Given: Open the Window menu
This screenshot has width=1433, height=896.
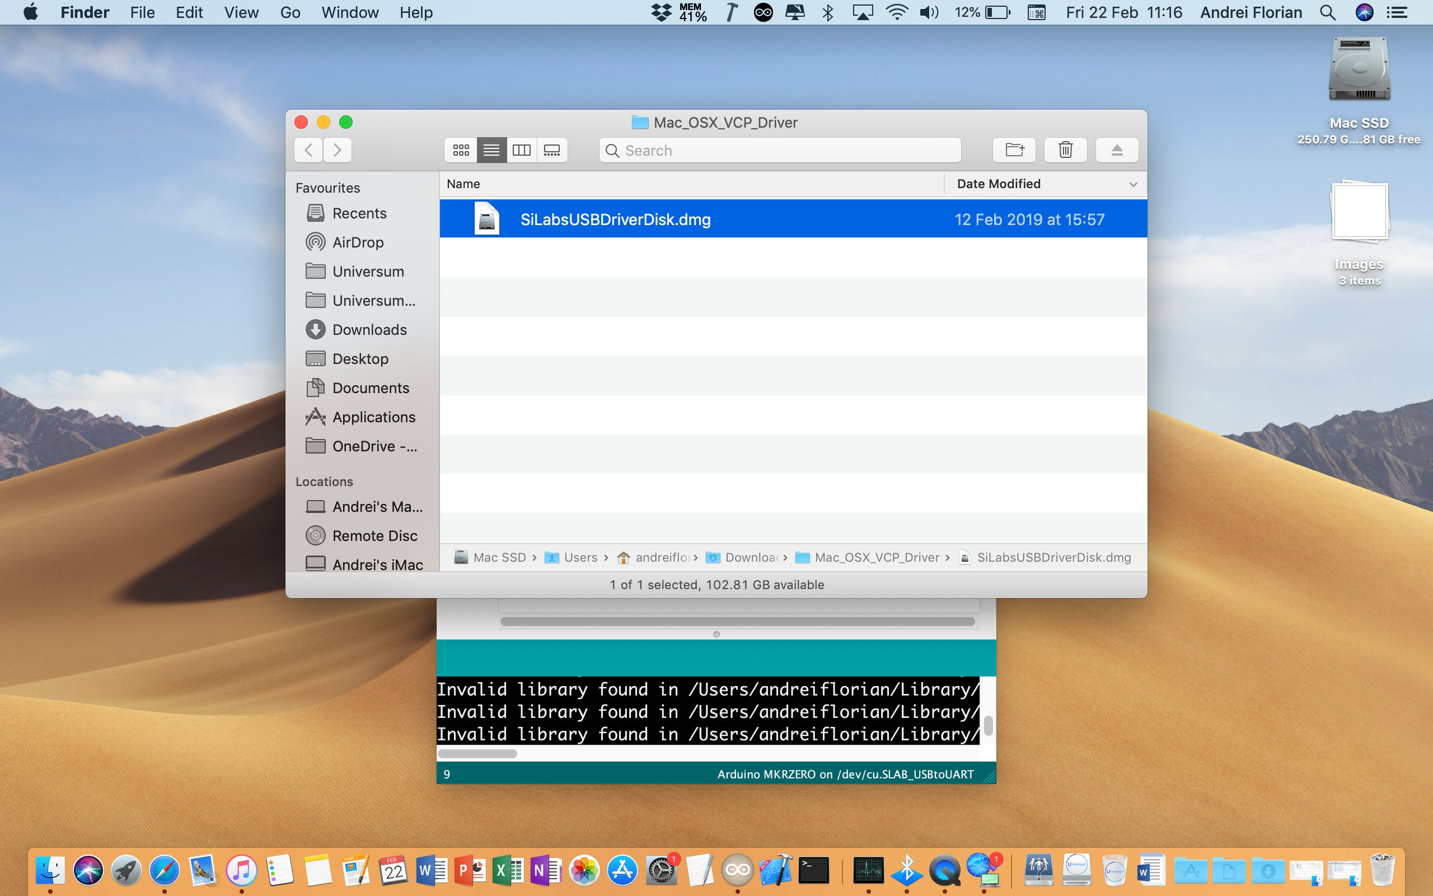Looking at the screenshot, I should pyautogui.click(x=350, y=12).
